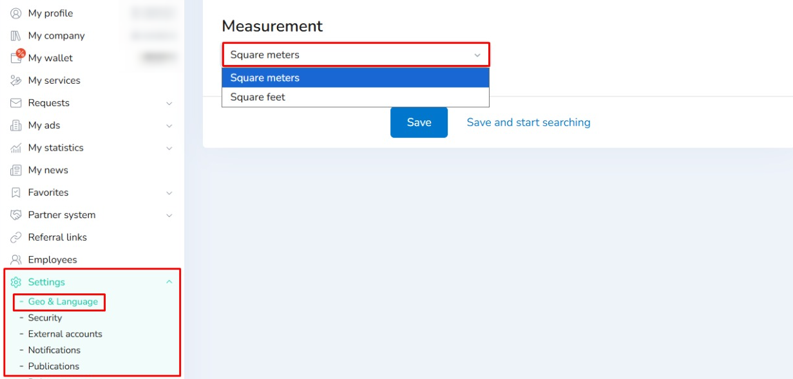Viewport: 793px width, 379px height.
Task: Click the My statistics chart icon
Action: click(x=16, y=148)
